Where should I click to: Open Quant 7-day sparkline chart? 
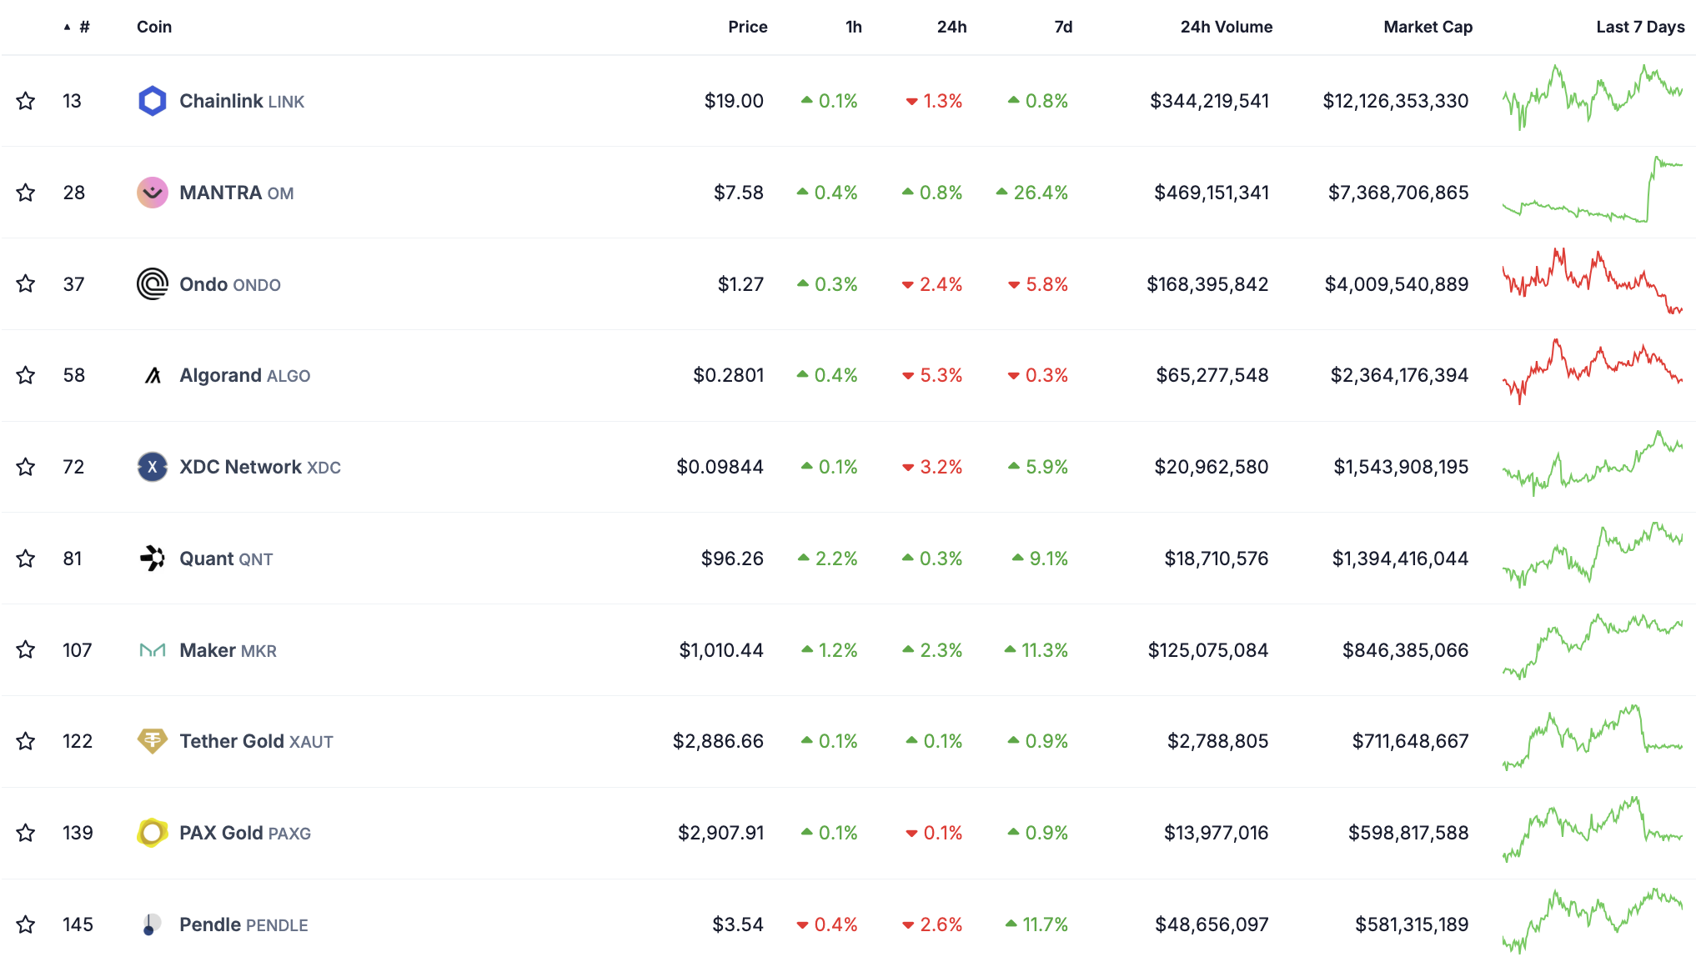tap(1593, 555)
